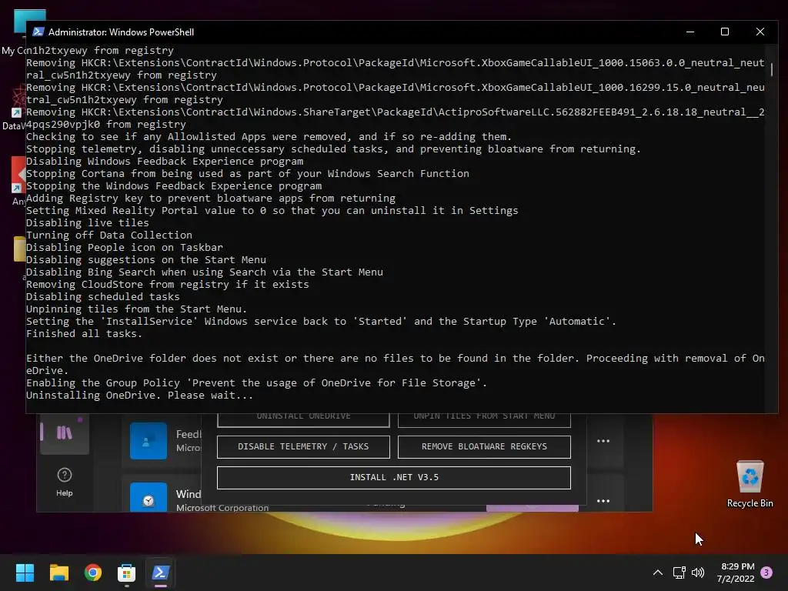Click the PowerShell icon in the title bar
The height and width of the screenshot is (591, 788).
(38, 32)
